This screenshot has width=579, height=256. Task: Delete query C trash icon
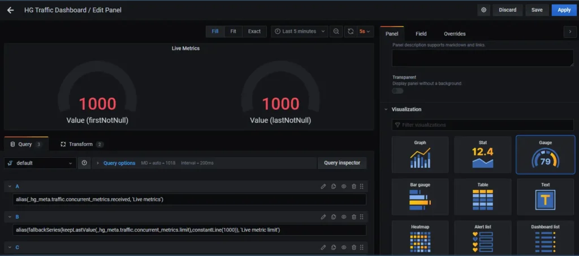pyautogui.click(x=354, y=248)
